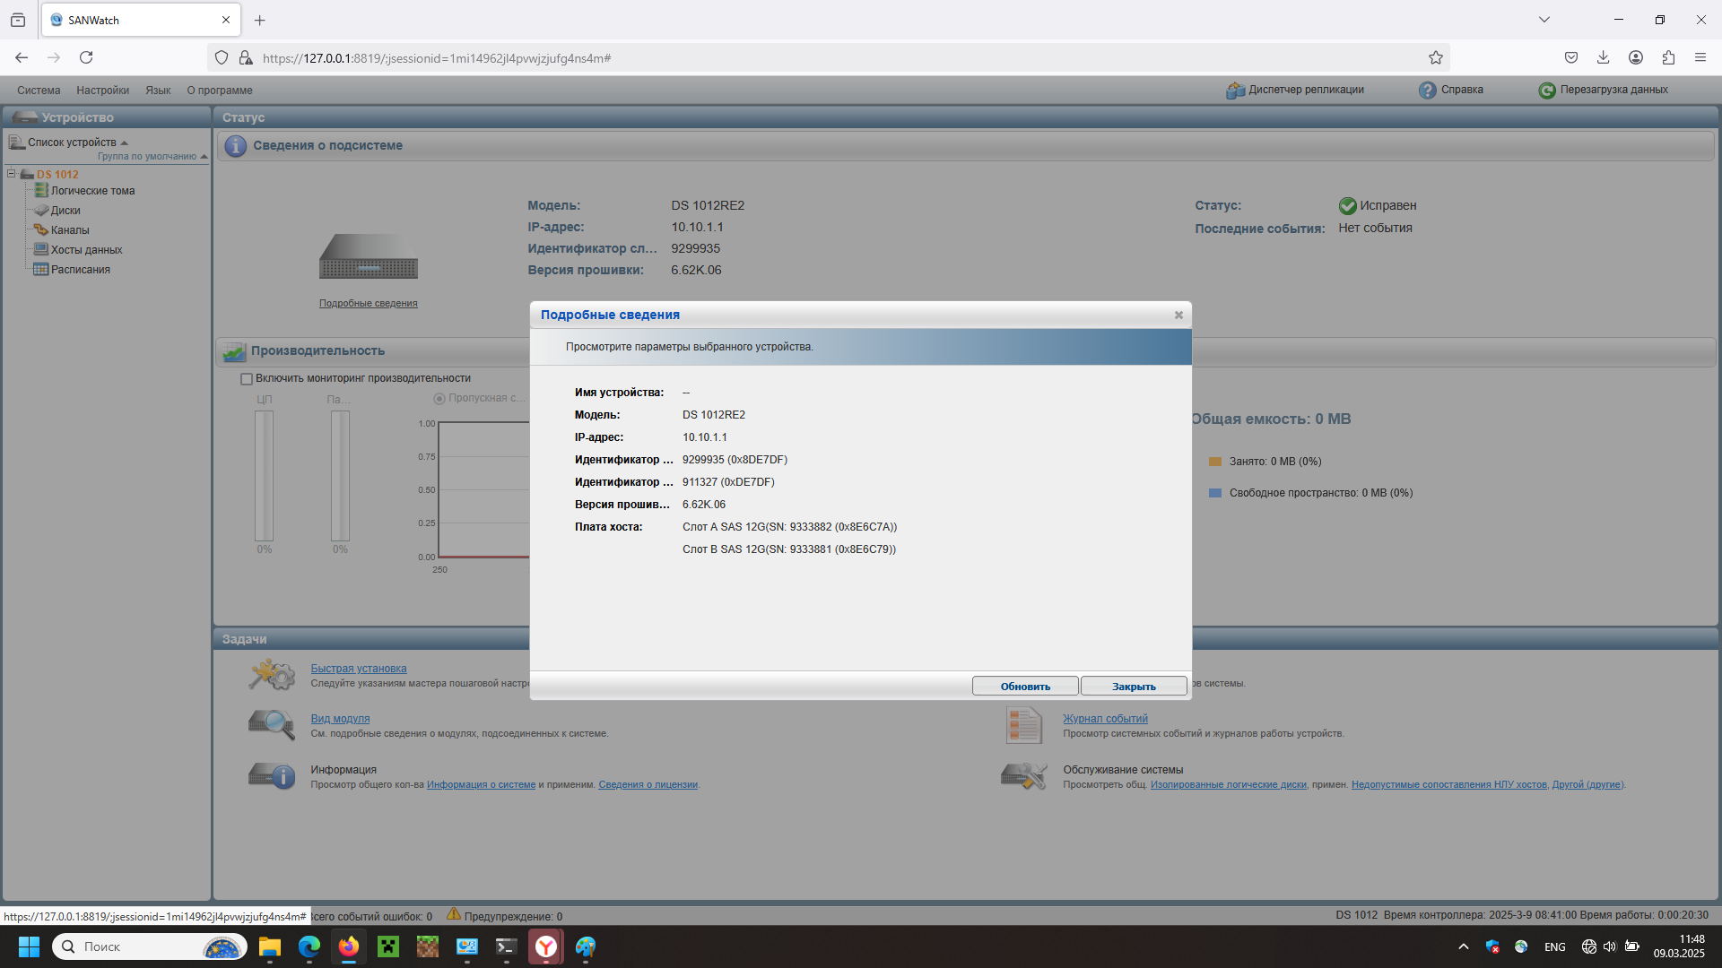1722x968 pixels.
Task: Click the warning icon in status bar
Action: pyautogui.click(x=454, y=914)
